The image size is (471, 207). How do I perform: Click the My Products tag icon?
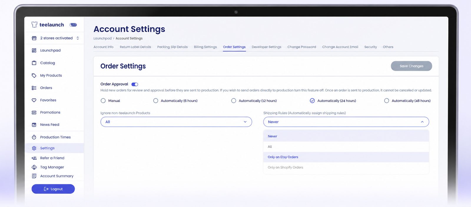(x=34, y=76)
